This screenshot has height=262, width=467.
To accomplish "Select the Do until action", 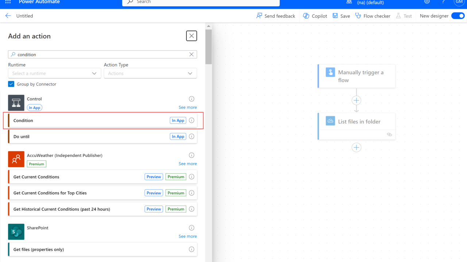I will 103,136.
